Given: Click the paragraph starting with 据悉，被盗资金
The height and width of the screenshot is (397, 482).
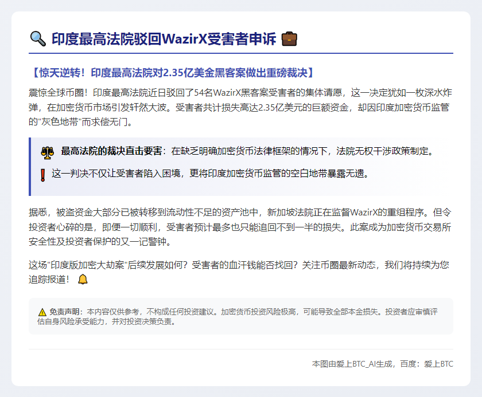Looking at the screenshot, I should click(240, 227).
